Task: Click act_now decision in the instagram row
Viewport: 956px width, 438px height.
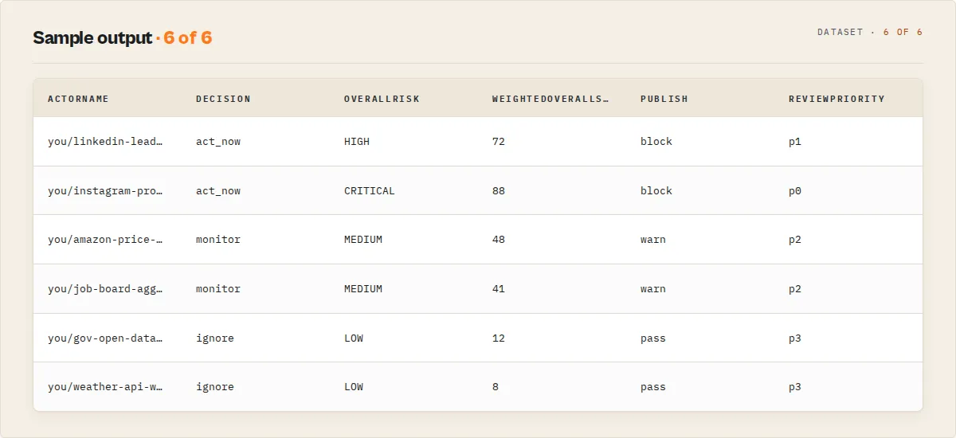Action: click(x=218, y=191)
